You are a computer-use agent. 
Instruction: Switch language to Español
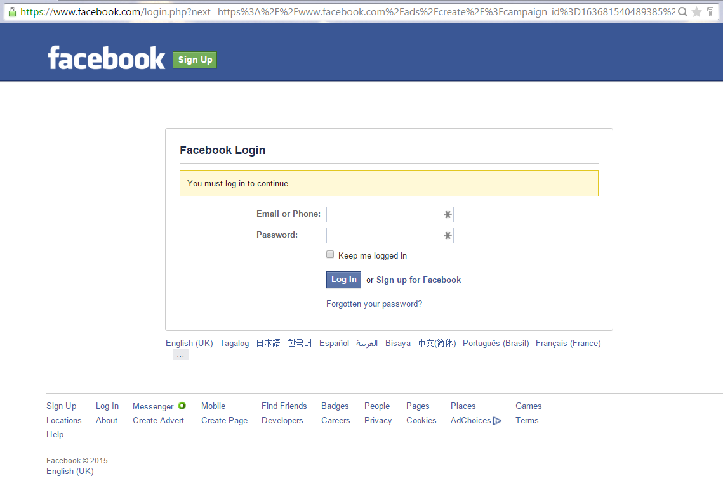tap(335, 343)
